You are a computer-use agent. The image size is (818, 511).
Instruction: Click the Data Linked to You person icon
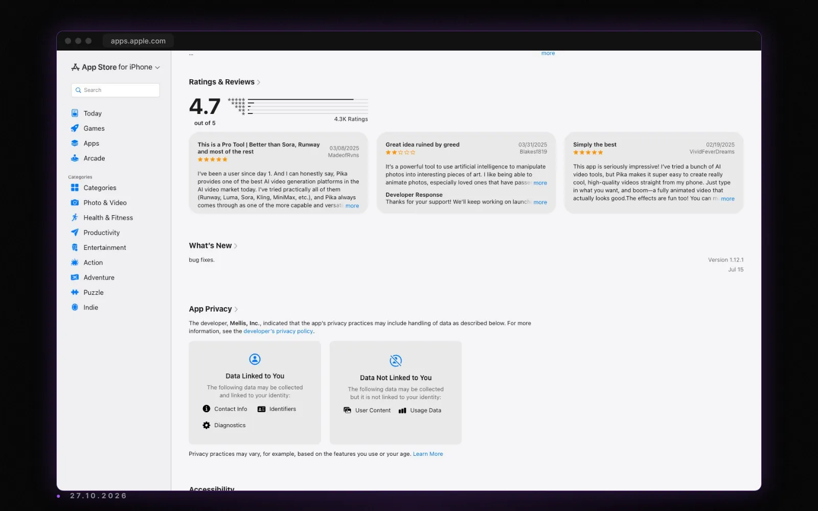255,359
